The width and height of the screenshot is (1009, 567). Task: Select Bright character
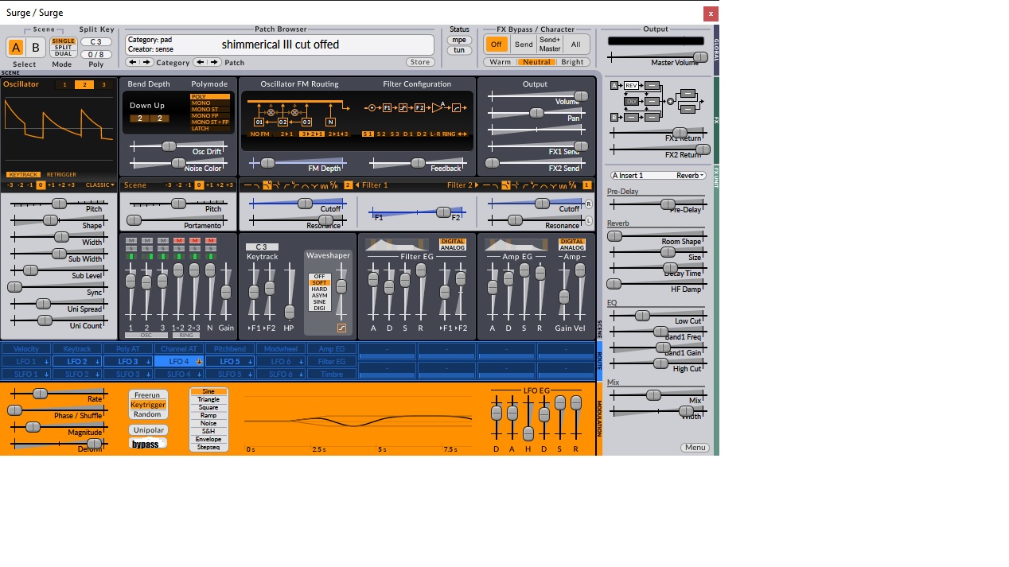[x=572, y=62]
